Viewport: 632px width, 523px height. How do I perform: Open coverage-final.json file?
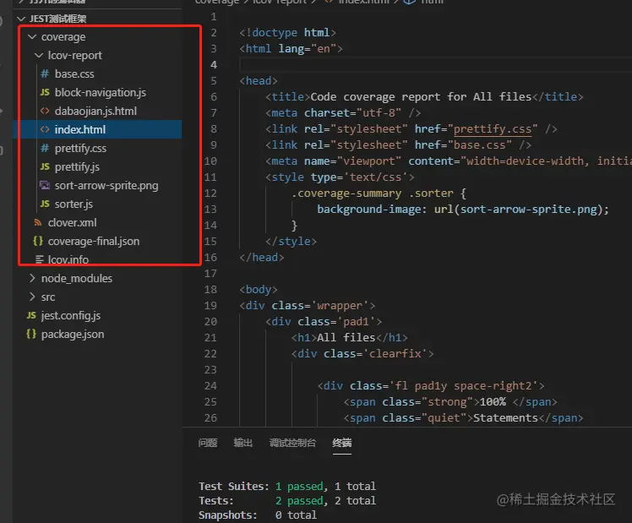click(94, 242)
